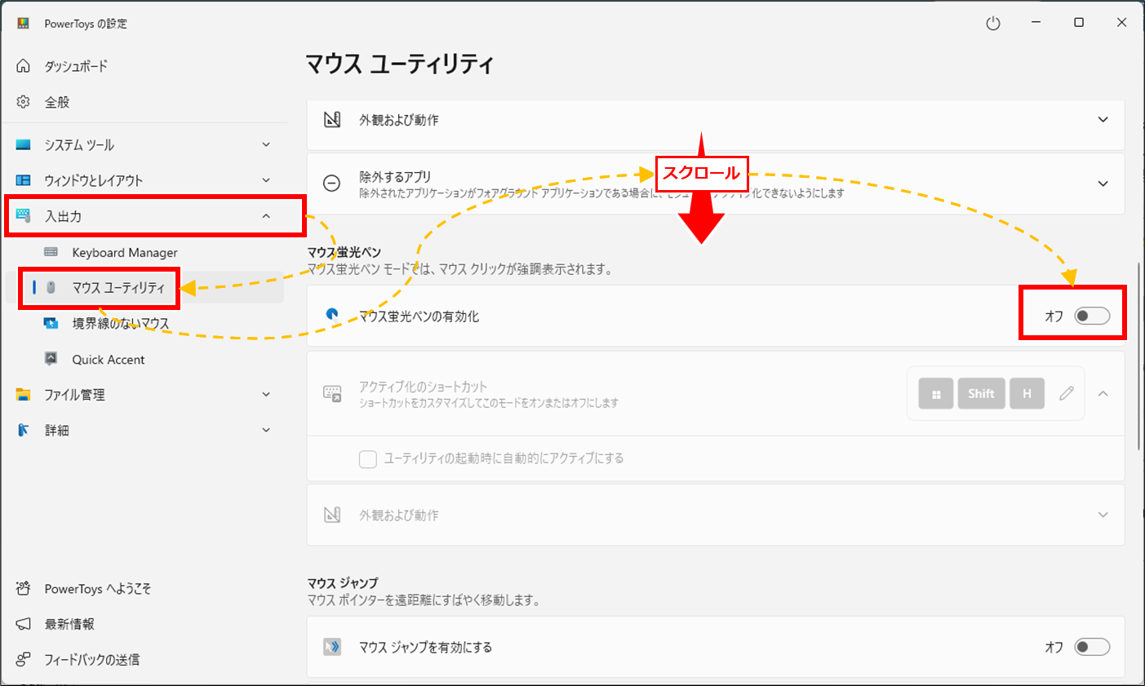Click the Keyboard Manager icon
Screen dimensions: 1145x686
(x=51, y=252)
